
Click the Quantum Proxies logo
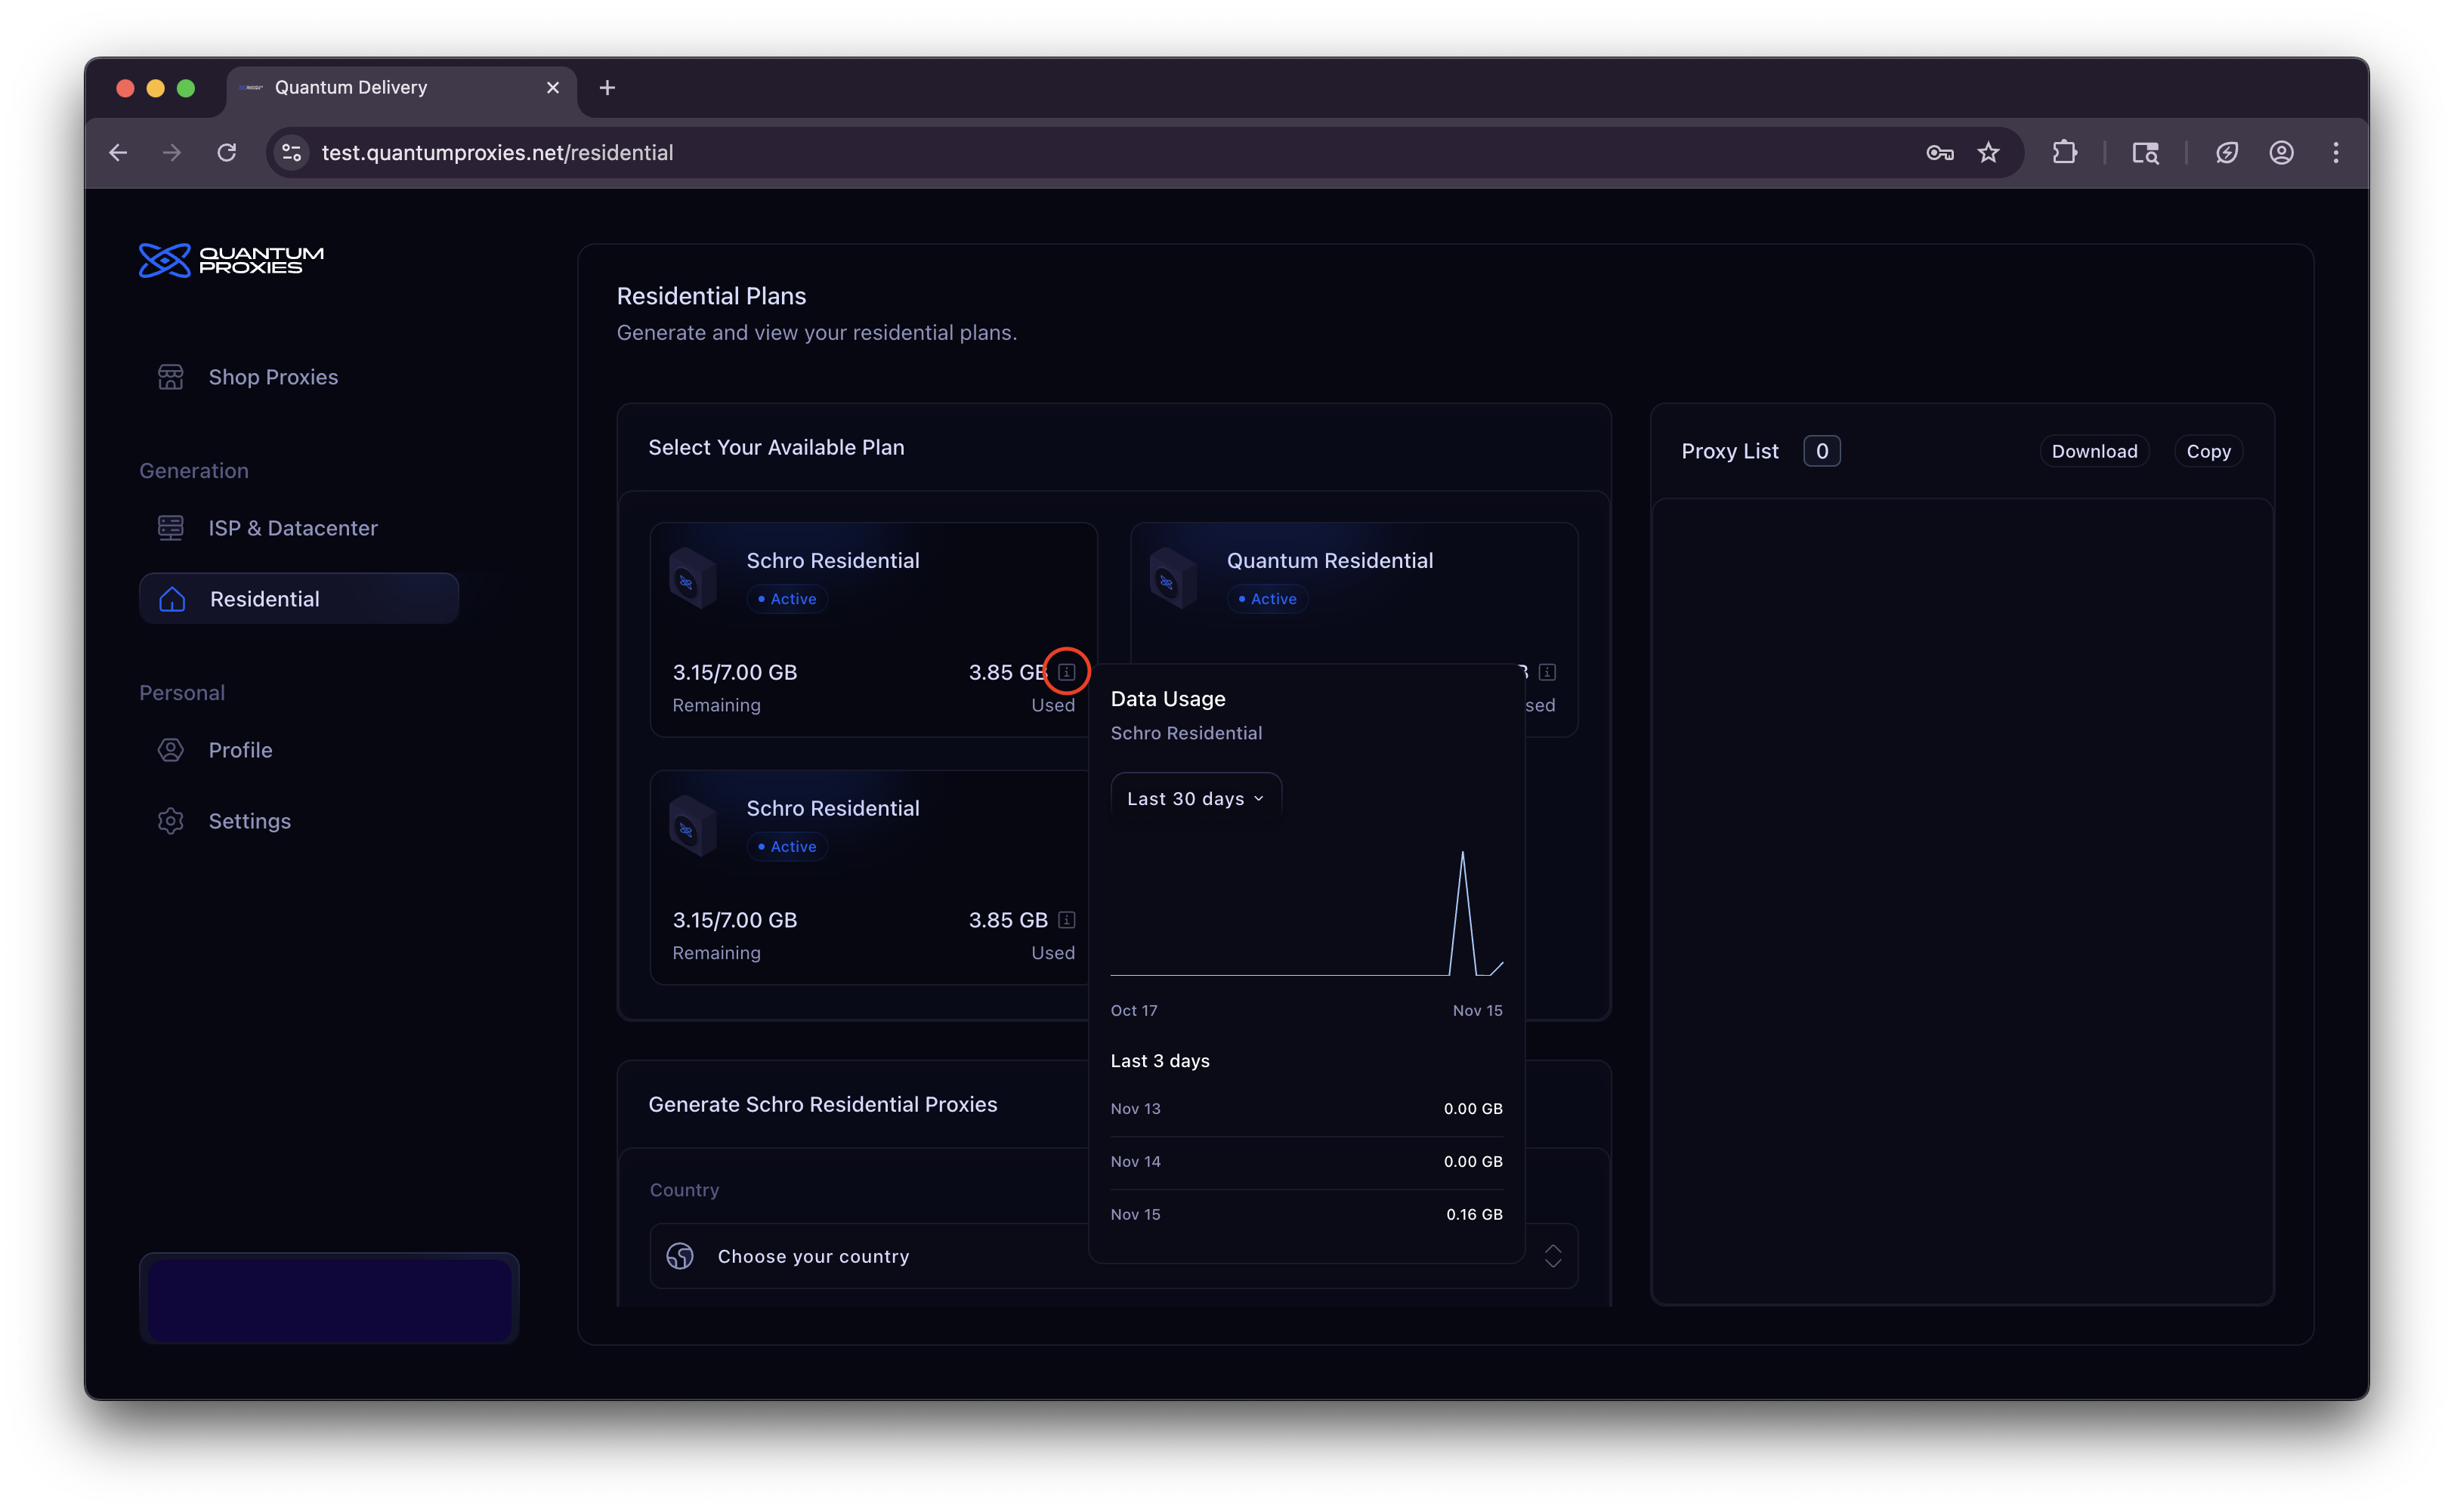231,260
